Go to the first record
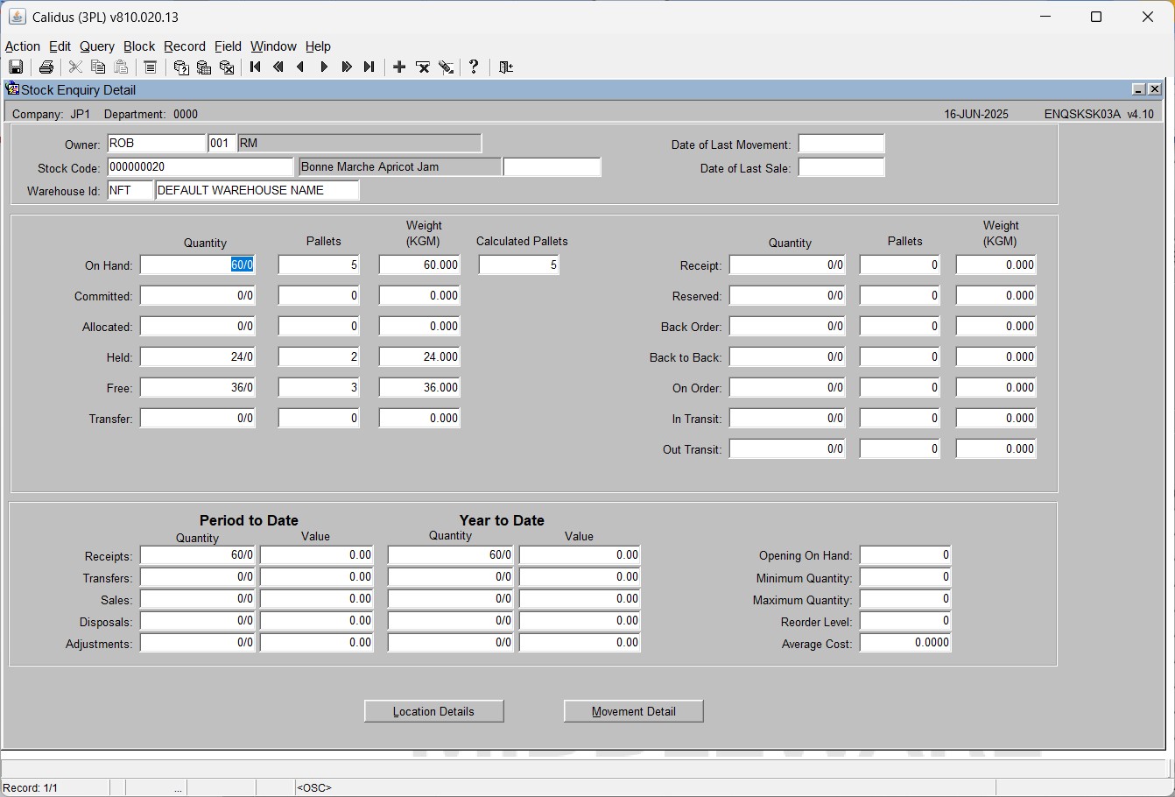The height and width of the screenshot is (797, 1175). pos(256,67)
